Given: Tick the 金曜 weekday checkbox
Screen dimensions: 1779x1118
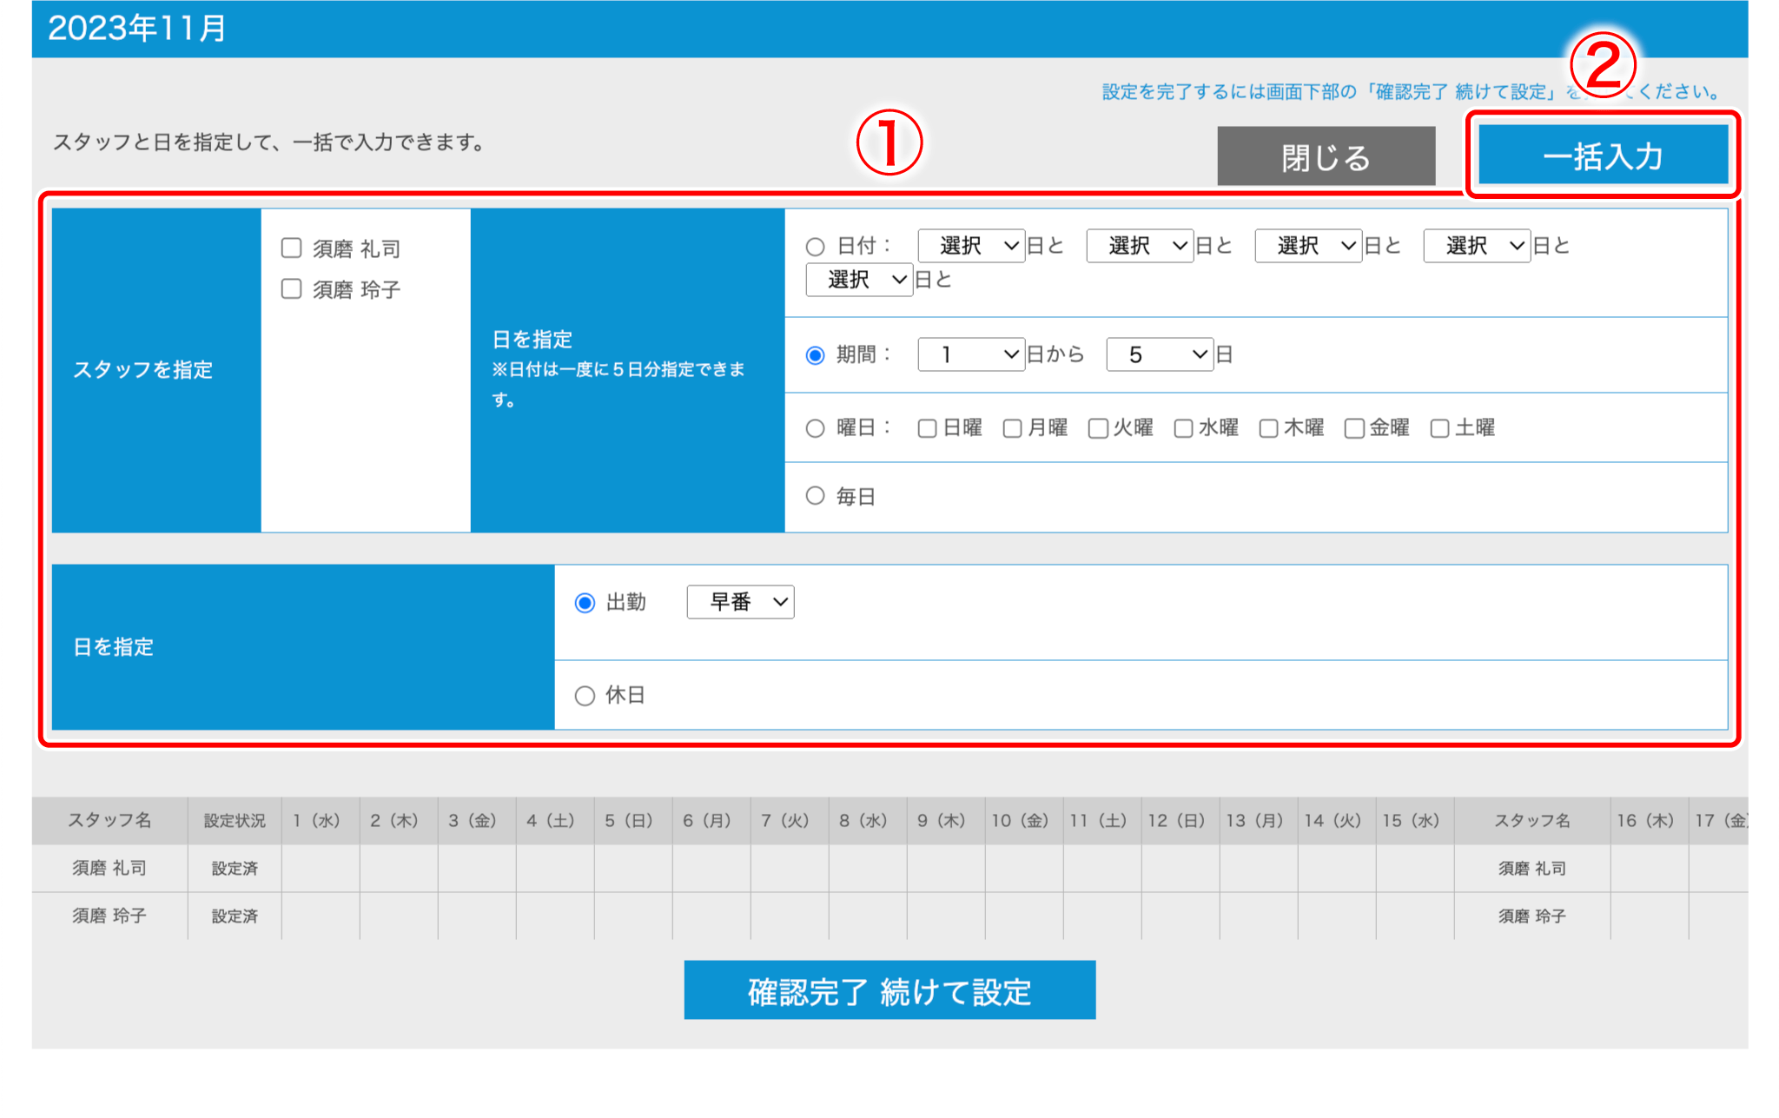Looking at the screenshot, I should 1353,428.
